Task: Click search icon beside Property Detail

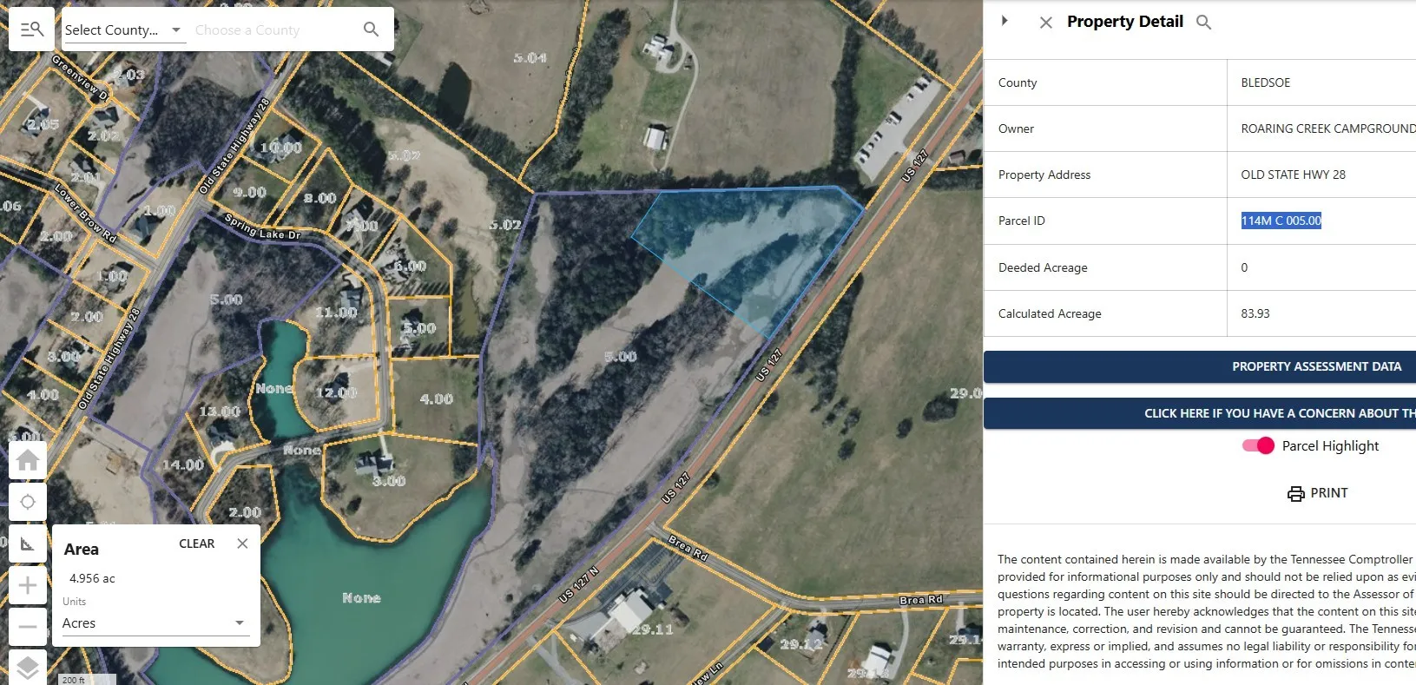Action: (1203, 22)
